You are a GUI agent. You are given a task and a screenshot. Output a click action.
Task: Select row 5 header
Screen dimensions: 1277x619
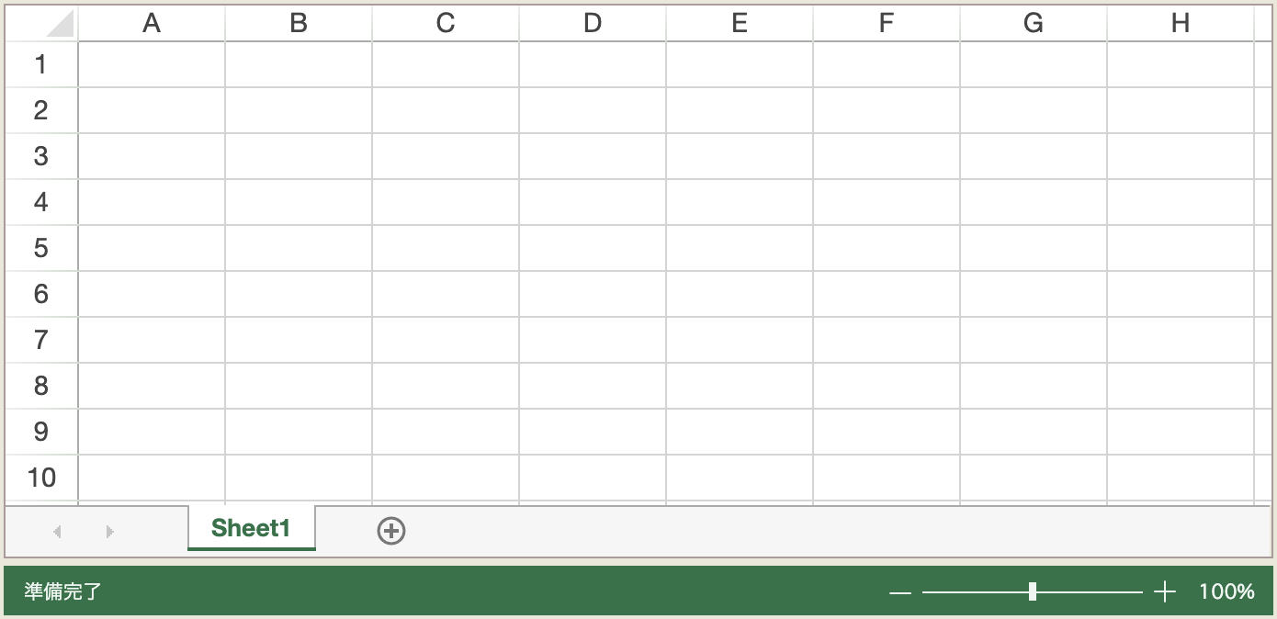(x=41, y=248)
